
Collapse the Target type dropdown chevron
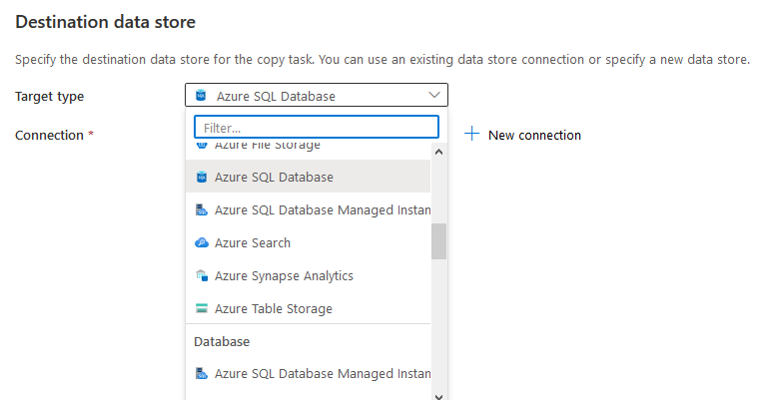[434, 96]
